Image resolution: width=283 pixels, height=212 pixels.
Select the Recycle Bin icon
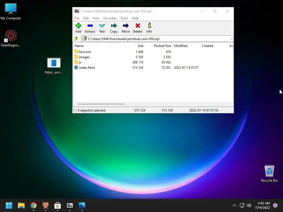pos(269,174)
